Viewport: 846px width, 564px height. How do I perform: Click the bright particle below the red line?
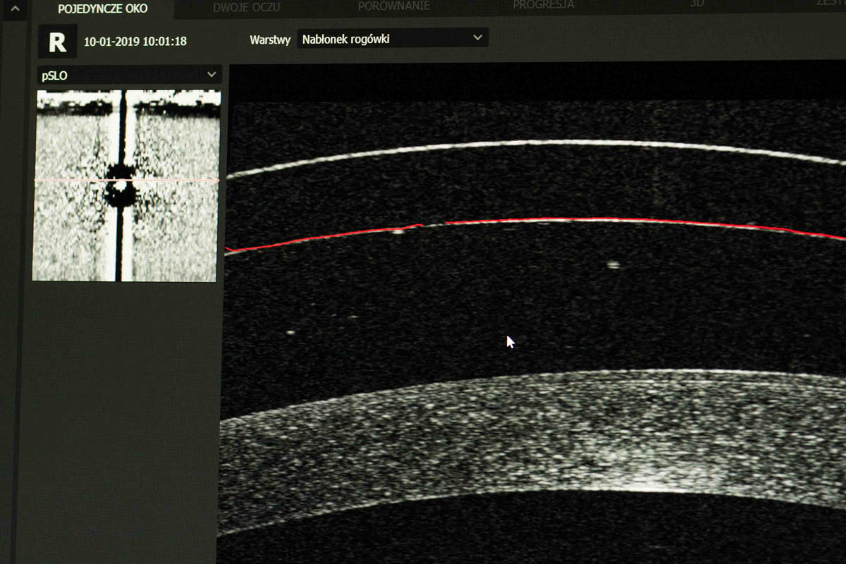[613, 265]
